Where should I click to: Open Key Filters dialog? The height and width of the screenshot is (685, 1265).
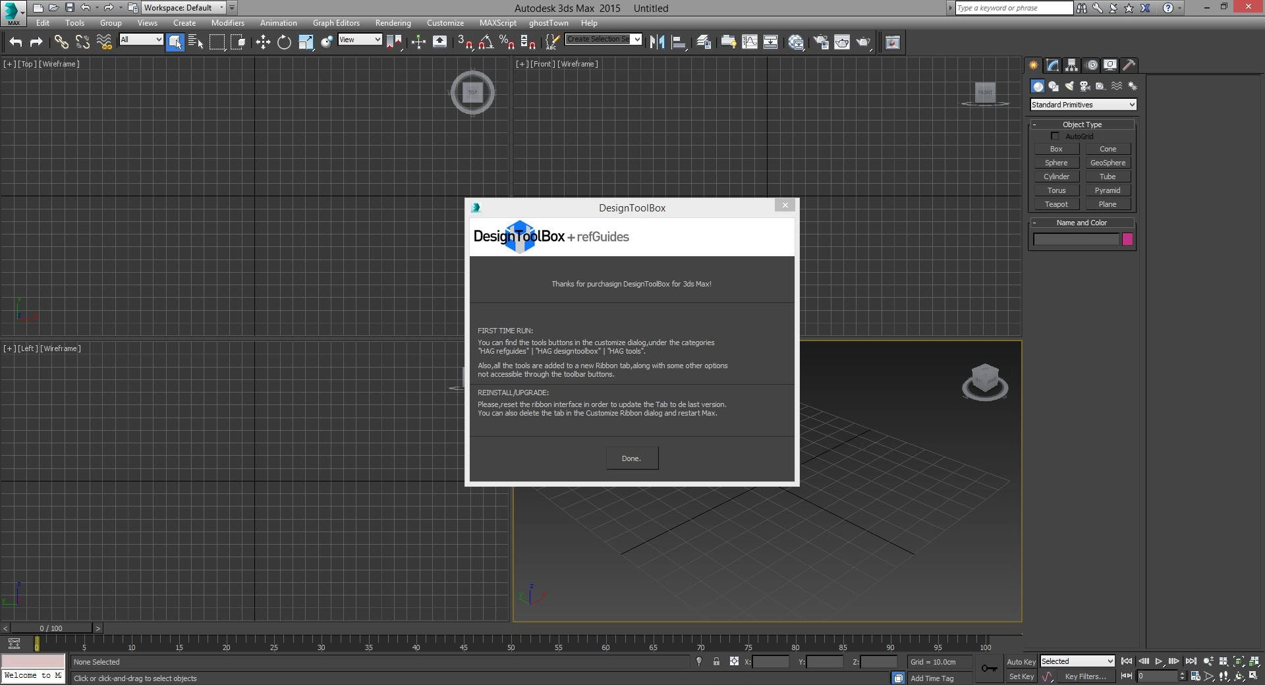coord(1085,676)
